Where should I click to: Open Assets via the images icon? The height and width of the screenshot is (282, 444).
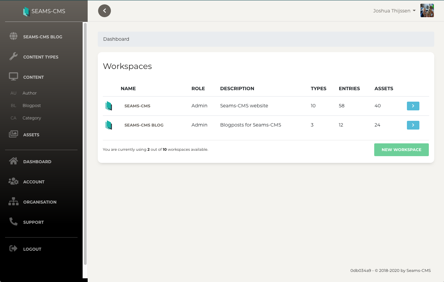tap(13, 134)
